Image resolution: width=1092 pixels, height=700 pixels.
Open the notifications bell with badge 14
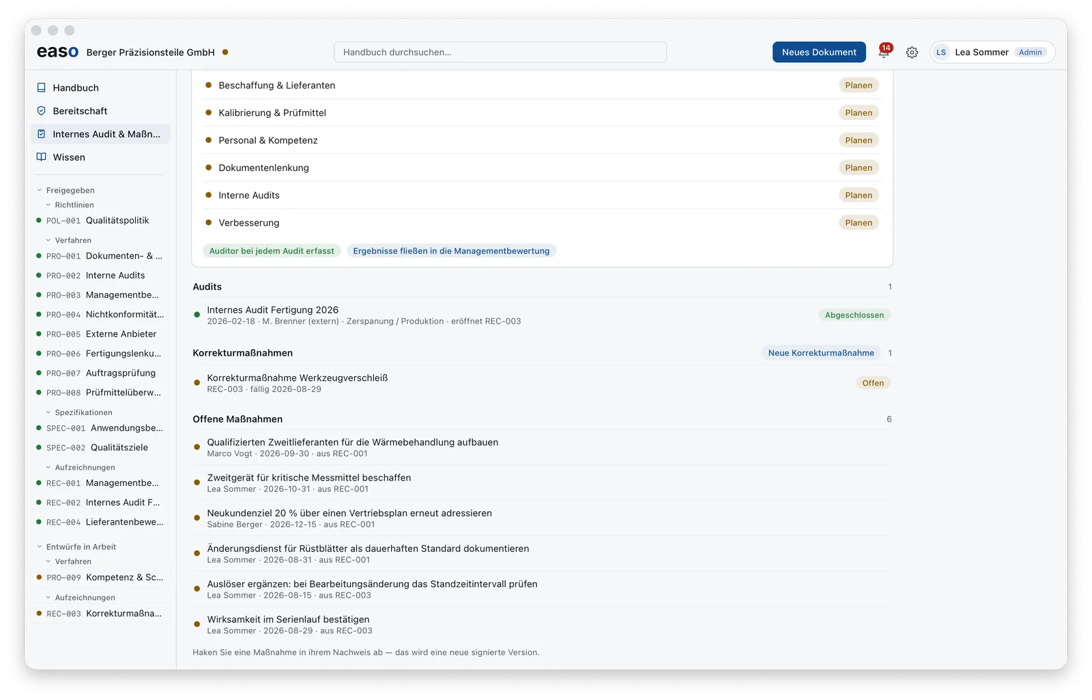885,52
